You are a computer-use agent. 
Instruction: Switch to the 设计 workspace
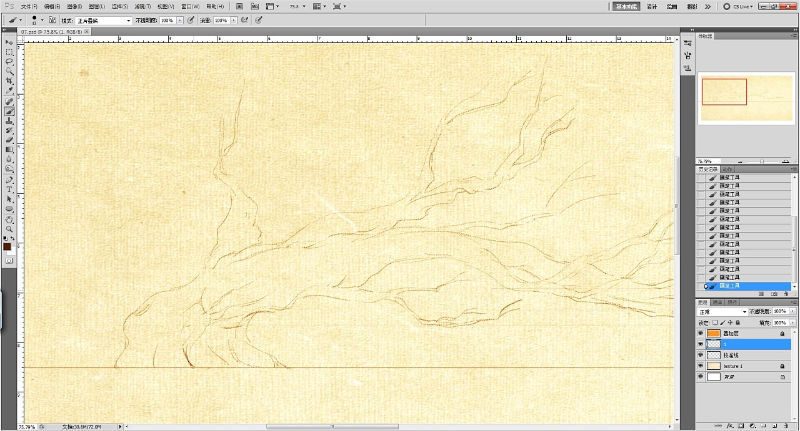click(x=652, y=6)
